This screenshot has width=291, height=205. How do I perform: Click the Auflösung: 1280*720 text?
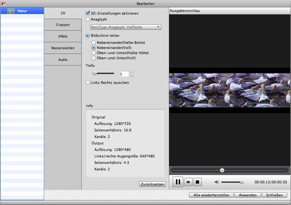click(112, 124)
